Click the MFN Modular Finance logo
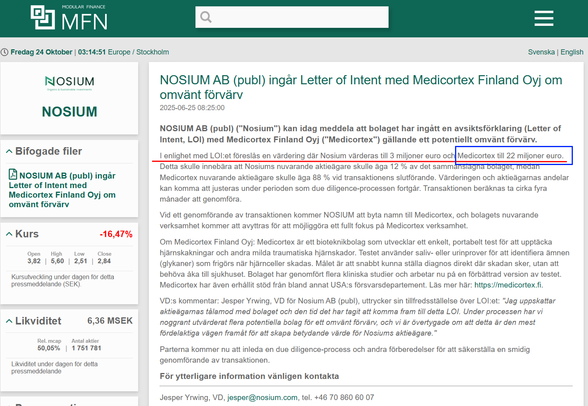This screenshot has width=588, height=406. point(69,17)
